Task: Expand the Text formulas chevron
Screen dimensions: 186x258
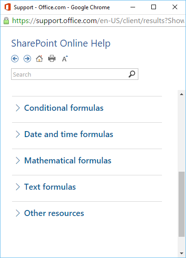Action: click(18, 187)
